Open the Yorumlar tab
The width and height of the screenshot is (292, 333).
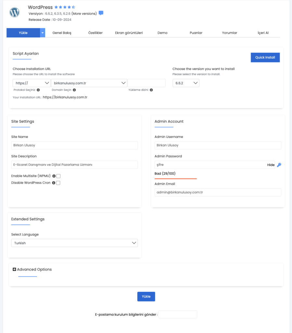(x=229, y=33)
